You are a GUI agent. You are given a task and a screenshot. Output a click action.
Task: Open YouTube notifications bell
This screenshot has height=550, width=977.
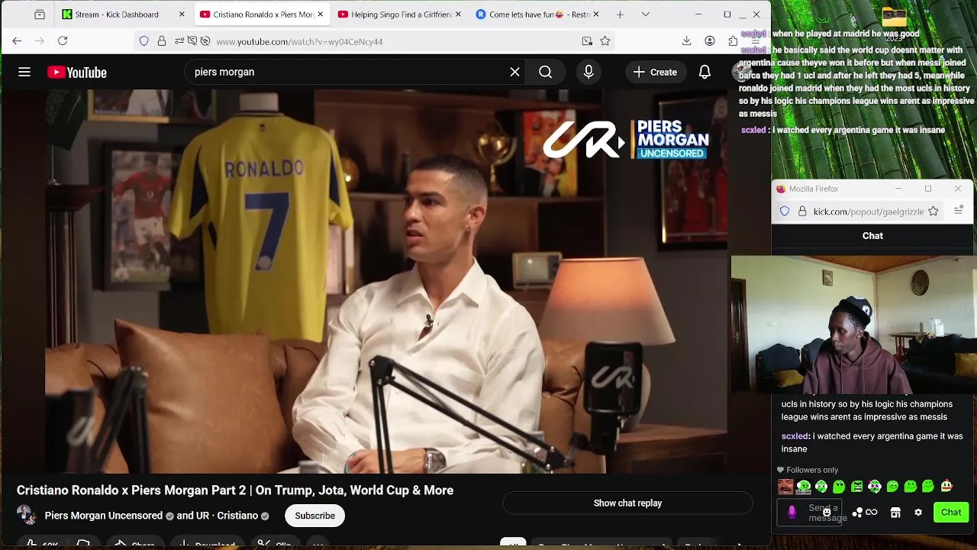coord(705,72)
